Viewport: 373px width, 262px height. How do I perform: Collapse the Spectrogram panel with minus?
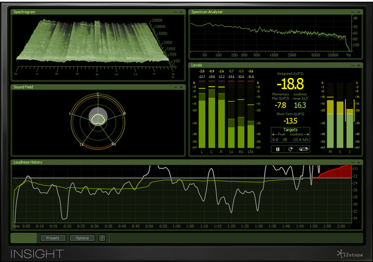click(x=176, y=11)
